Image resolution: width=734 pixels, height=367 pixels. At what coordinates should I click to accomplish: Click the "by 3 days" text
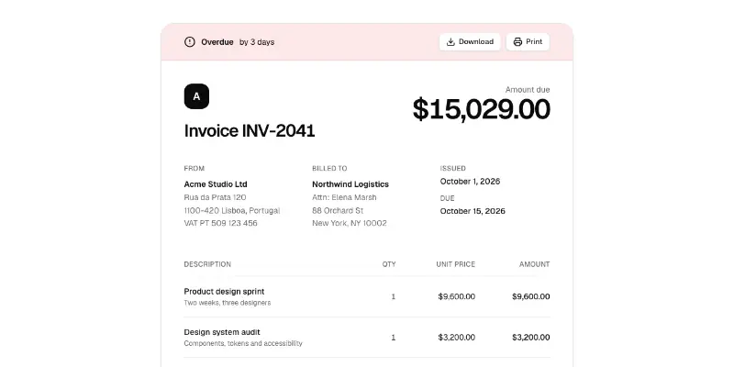click(257, 42)
